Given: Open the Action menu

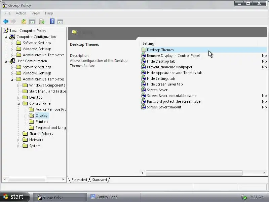Looking at the screenshot, I should pos(21,13).
